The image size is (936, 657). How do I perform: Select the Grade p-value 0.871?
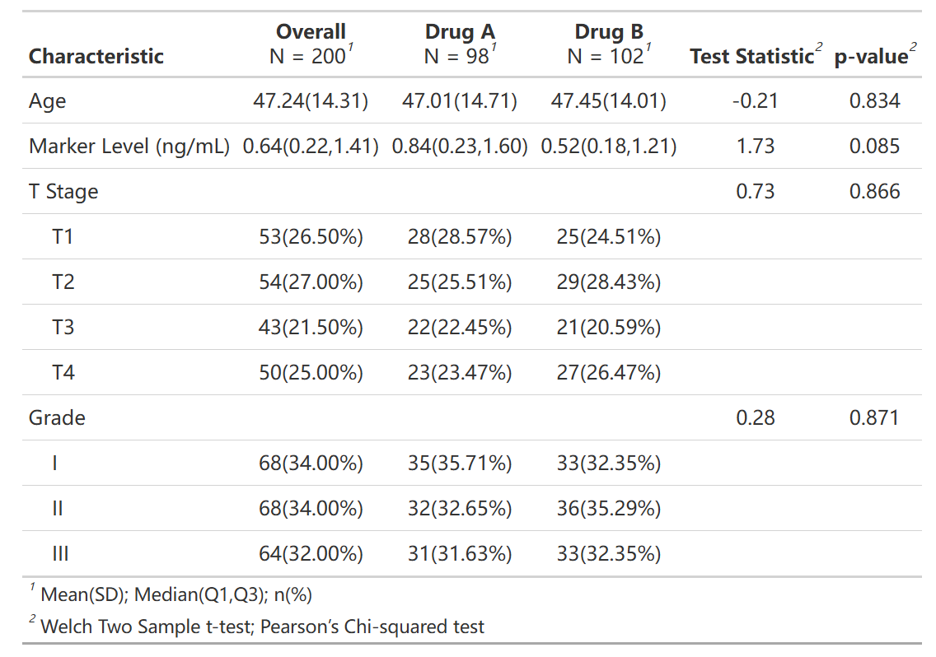874,417
